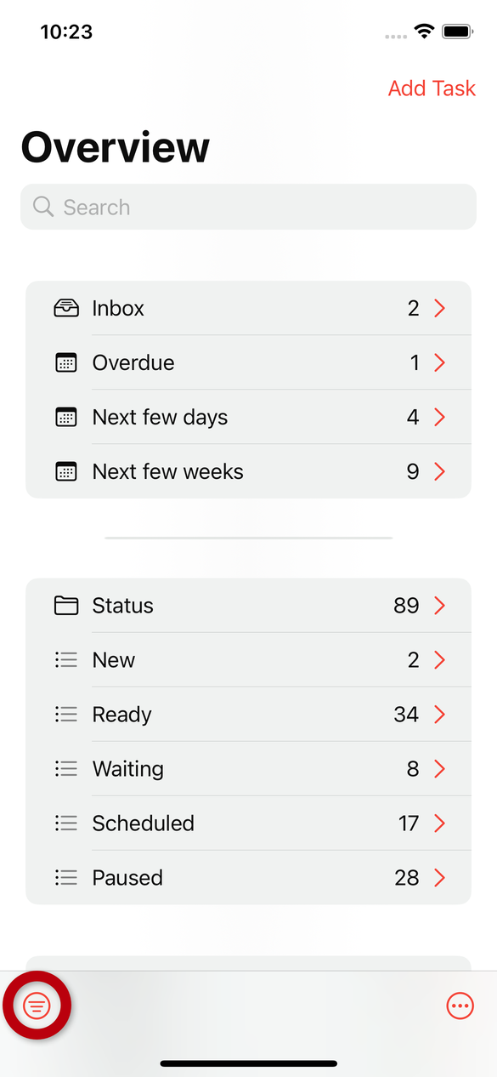The image size is (497, 1077).
Task: Tap the calendar icon beside Next few days
Action: pos(66,417)
